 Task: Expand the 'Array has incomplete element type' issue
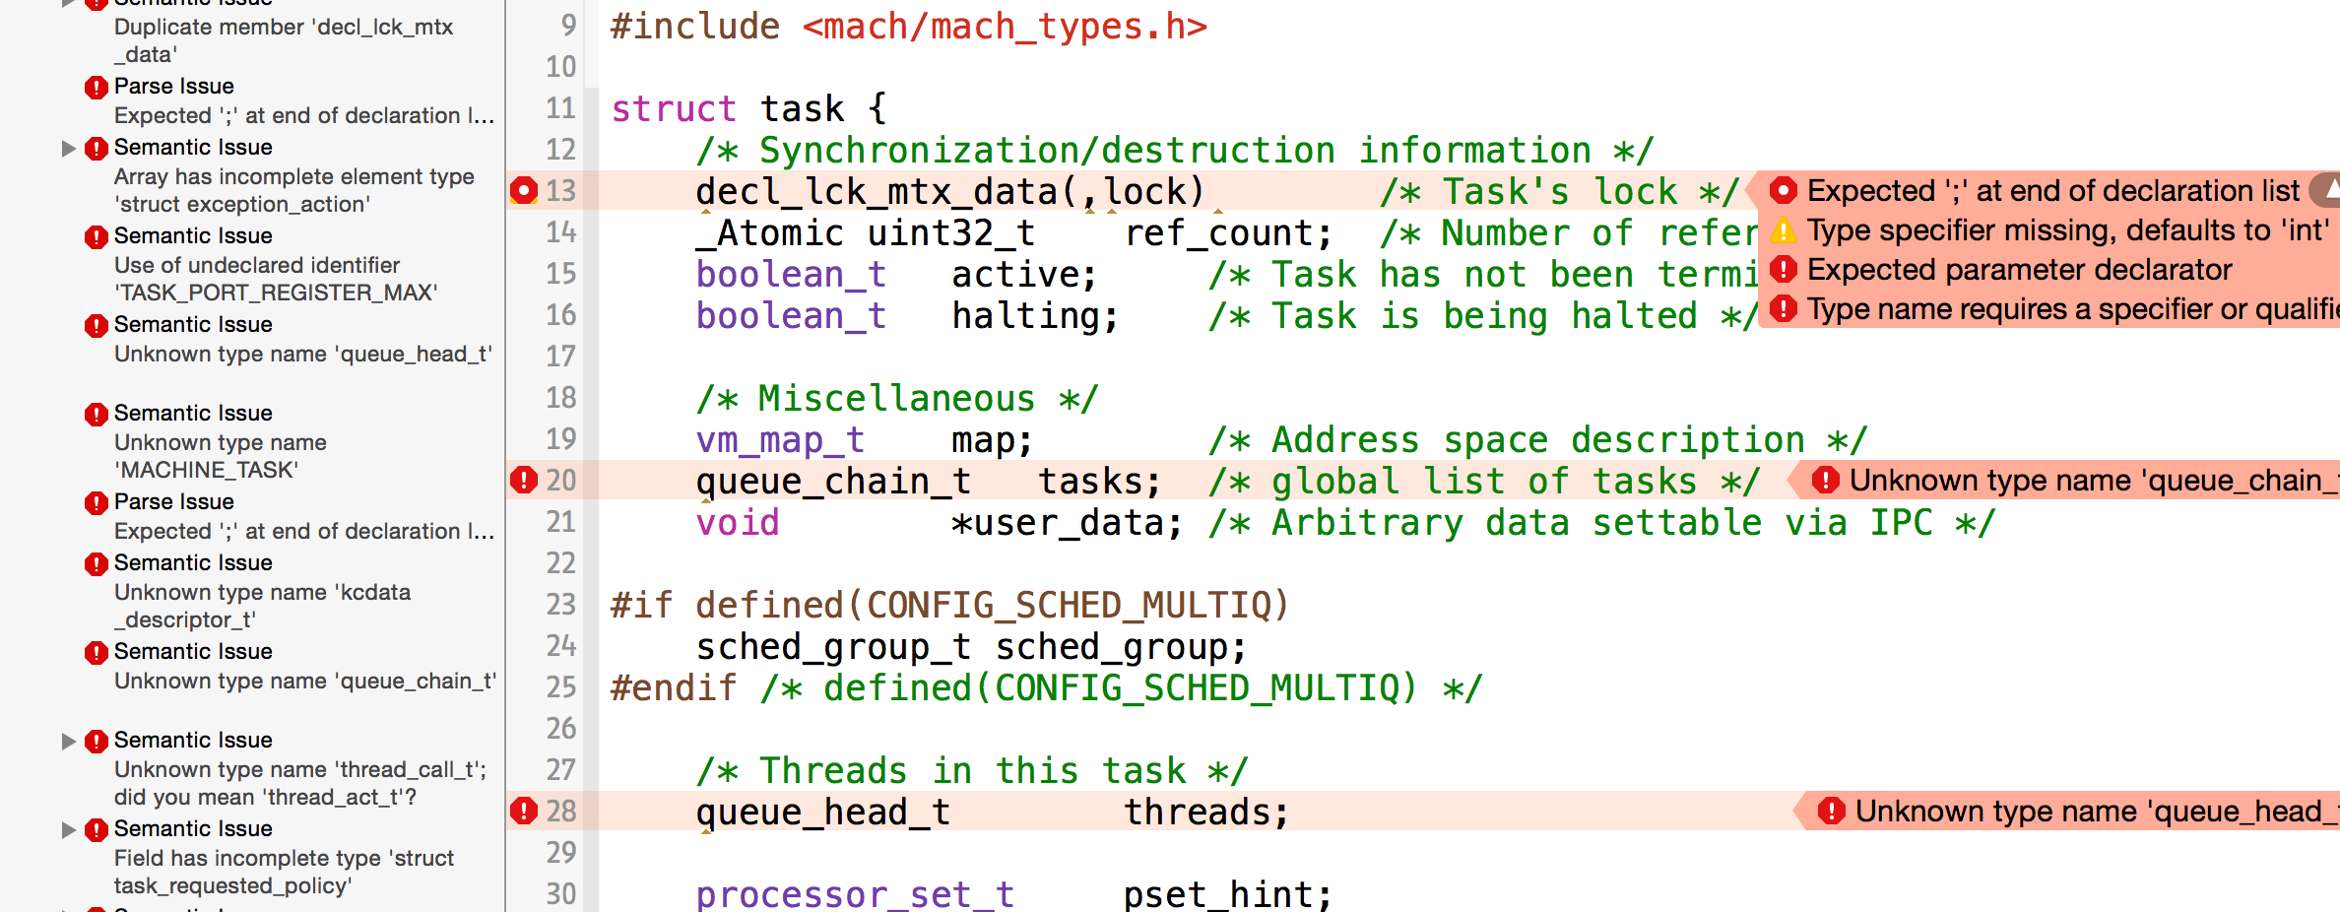68,148
